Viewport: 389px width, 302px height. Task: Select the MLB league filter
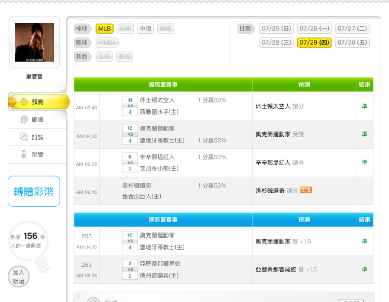105,28
